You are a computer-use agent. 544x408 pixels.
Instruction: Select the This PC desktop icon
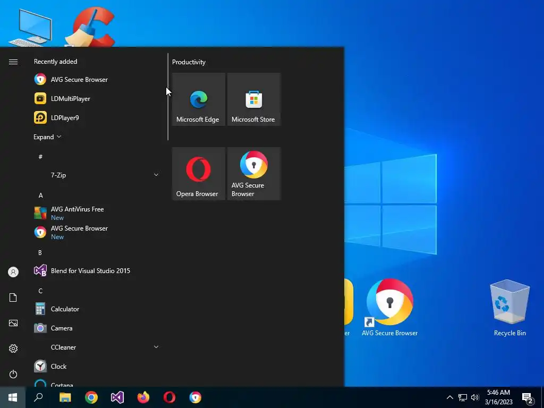(31, 28)
